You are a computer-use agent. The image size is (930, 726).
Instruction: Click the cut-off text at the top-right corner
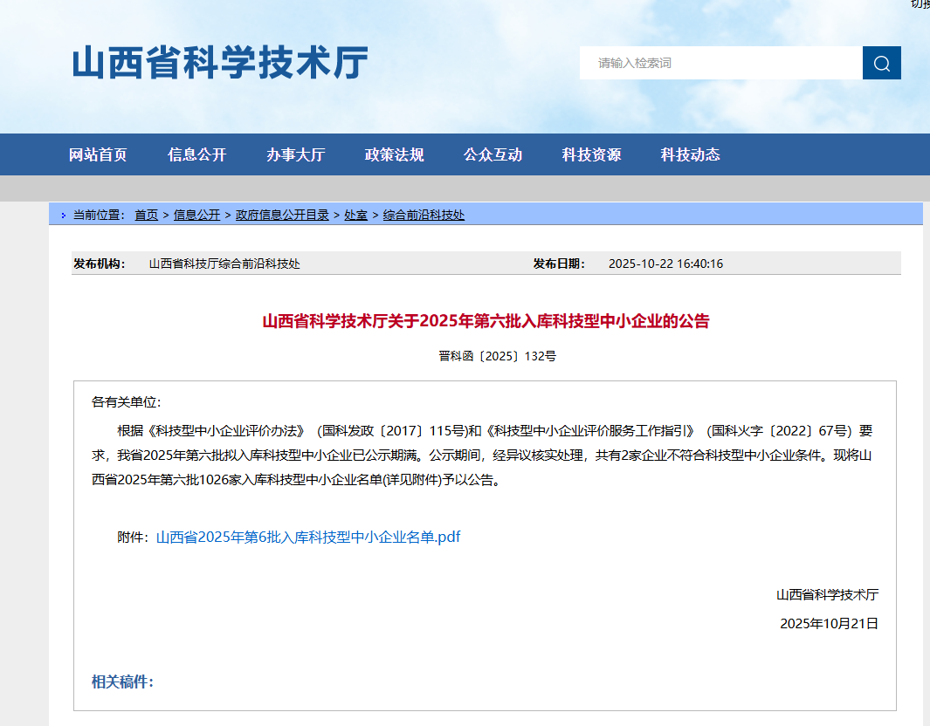pos(920,4)
